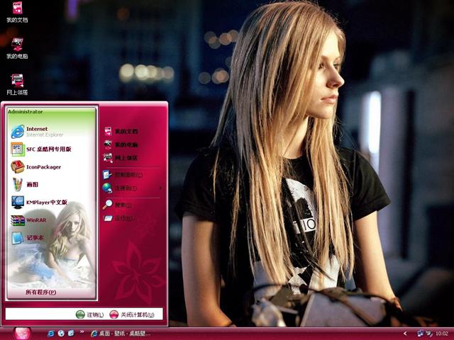Open 画图 (Paint) from Start menu
The width and height of the screenshot is (454, 340).
tap(25, 184)
